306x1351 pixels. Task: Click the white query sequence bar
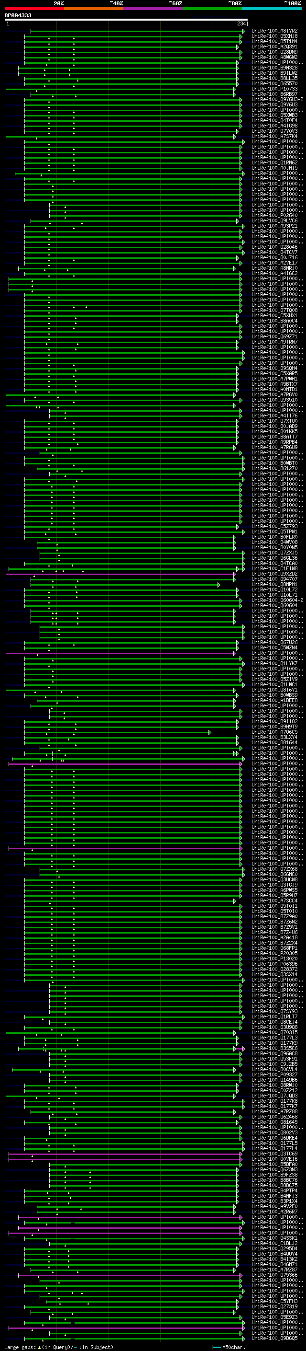[x=126, y=20]
